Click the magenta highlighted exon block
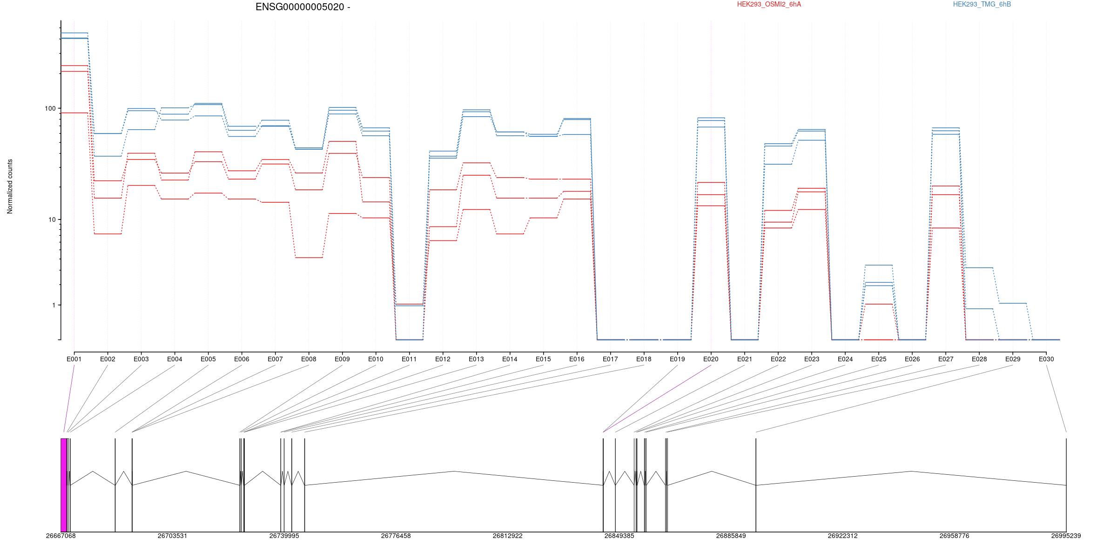 64,485
